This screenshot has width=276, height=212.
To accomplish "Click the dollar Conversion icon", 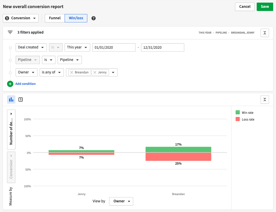I will click(x=7, y=18).
